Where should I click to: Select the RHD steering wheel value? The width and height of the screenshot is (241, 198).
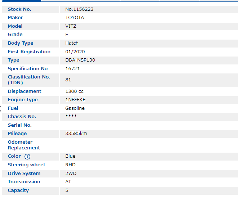click(70, 165)
